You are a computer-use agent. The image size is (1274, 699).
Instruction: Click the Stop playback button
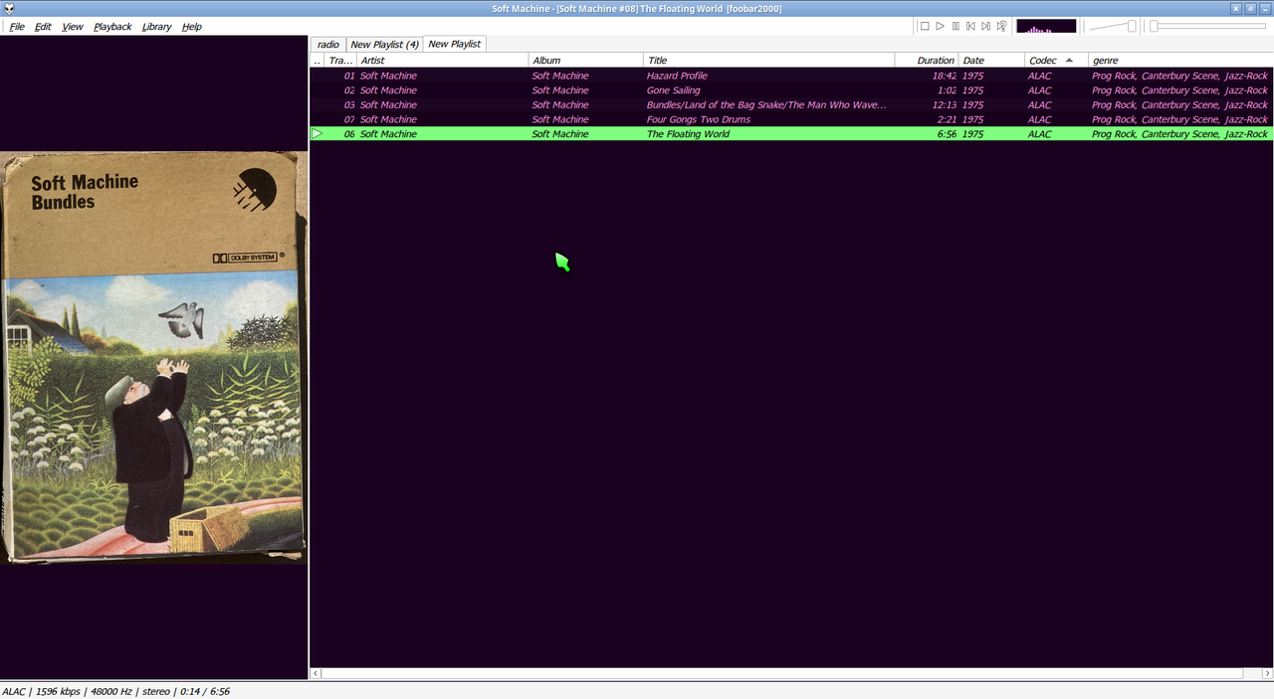925,26
